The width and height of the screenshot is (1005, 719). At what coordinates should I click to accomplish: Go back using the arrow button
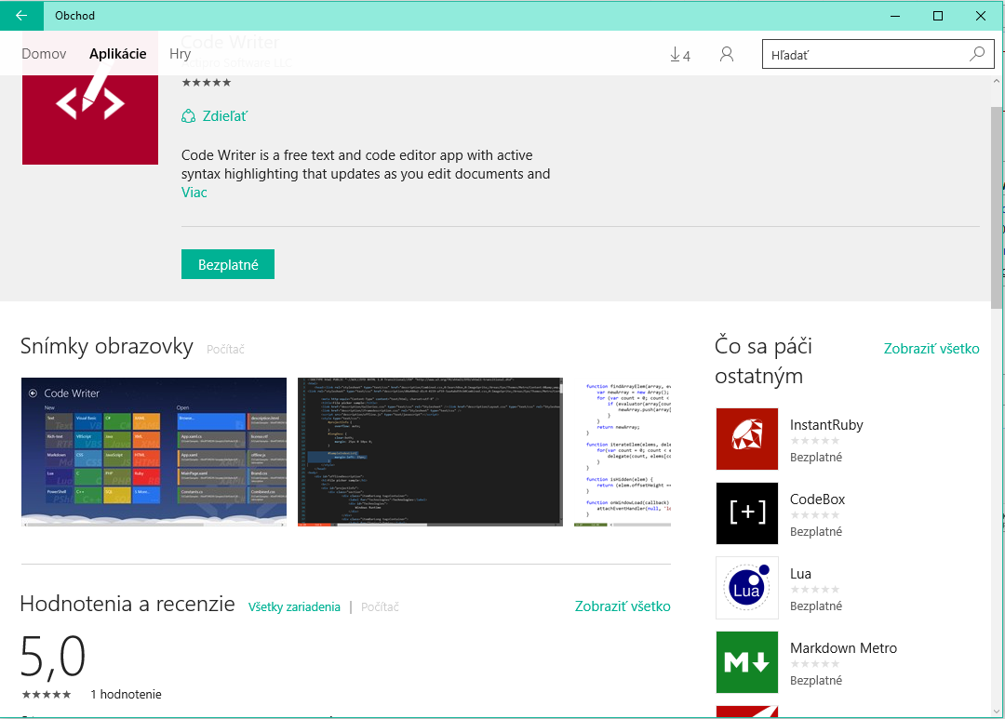pos(21,16)
